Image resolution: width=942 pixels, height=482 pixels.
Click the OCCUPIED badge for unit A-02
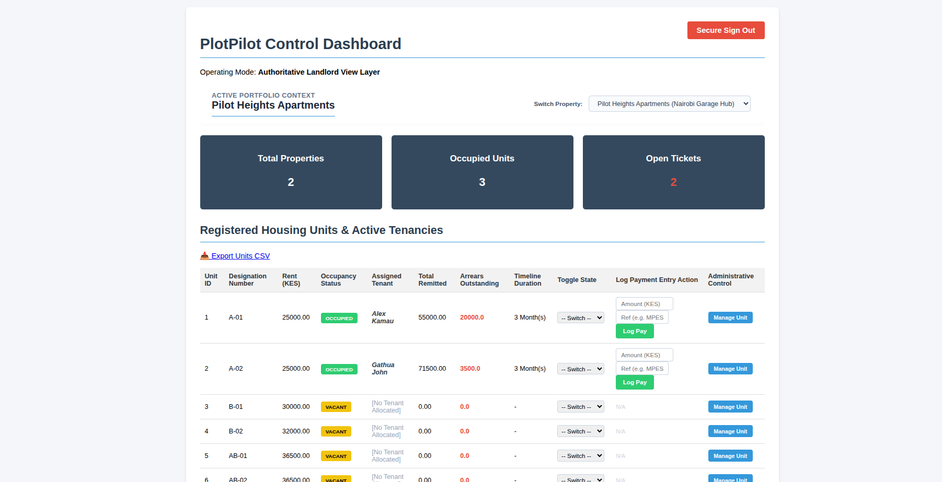click(x=339, y=369)
